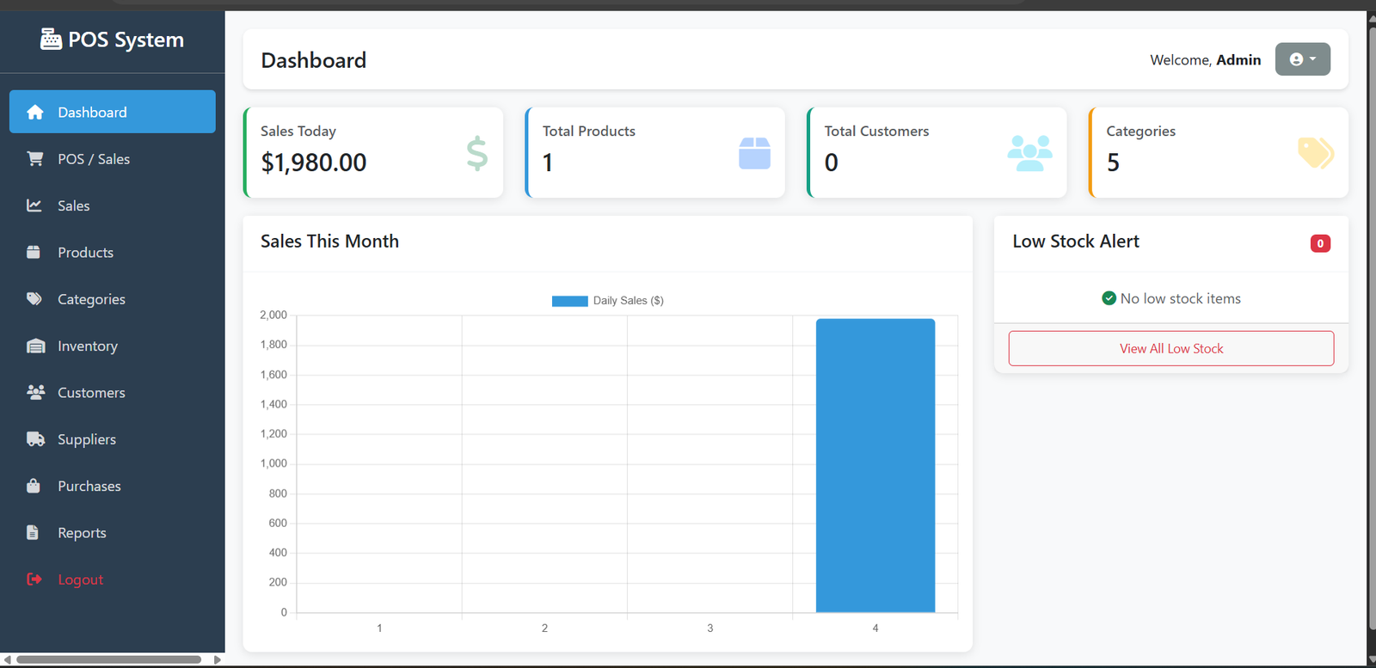Screen dimensions: 1376x668
Task: Click the blue sales bar for day 4
Action: [x=875, y=465]
